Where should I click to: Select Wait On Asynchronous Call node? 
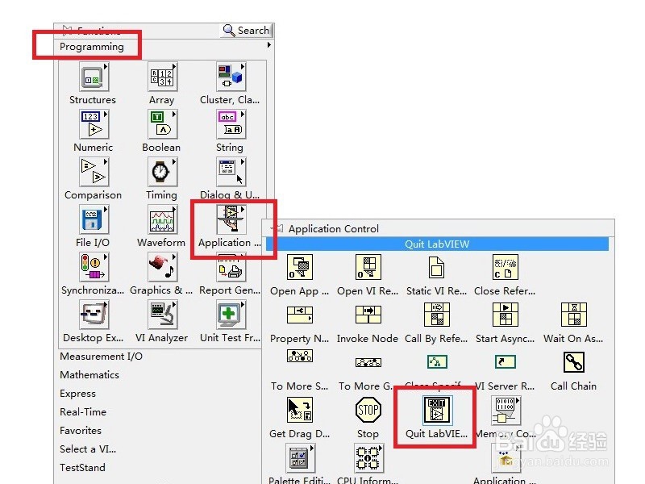tap(574, 315)
